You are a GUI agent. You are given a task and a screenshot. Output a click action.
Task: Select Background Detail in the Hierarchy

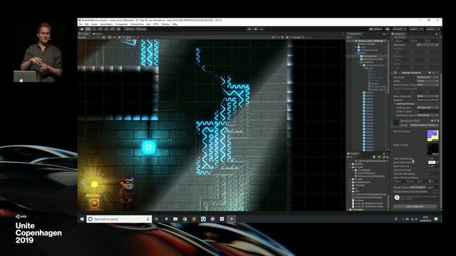pyautogui.click(x=373, y=59)
